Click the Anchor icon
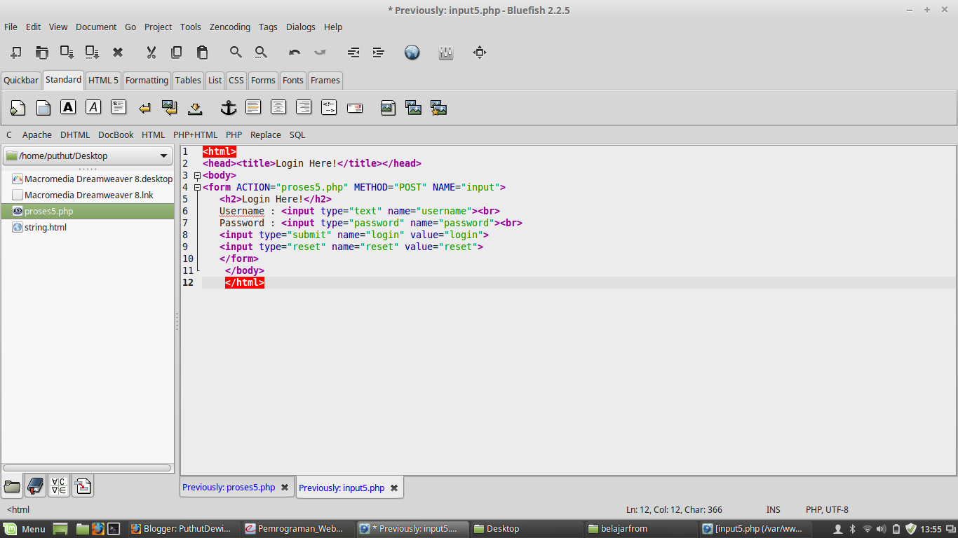The image size is (958, 538). click(229, 108)
